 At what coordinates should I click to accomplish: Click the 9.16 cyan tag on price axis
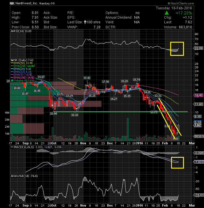click(198, 117)
